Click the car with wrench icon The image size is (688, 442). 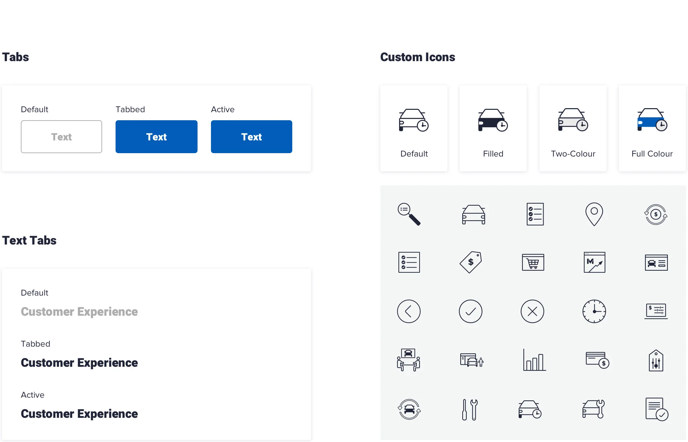click(594, 409)
